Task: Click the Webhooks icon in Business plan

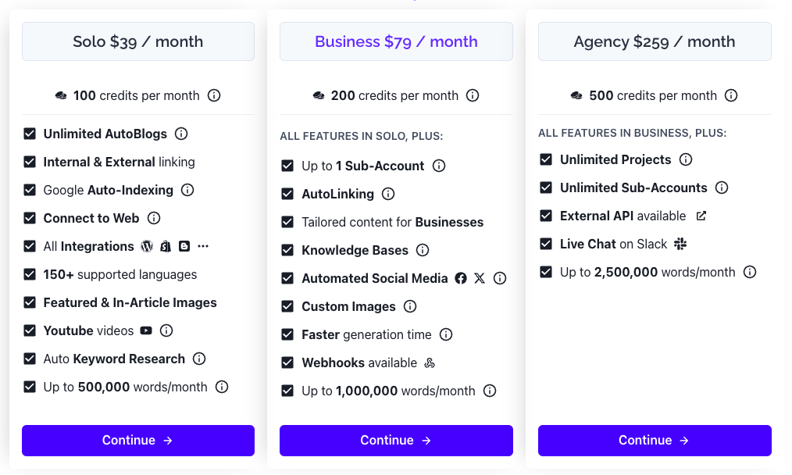Action: point(430,362)
